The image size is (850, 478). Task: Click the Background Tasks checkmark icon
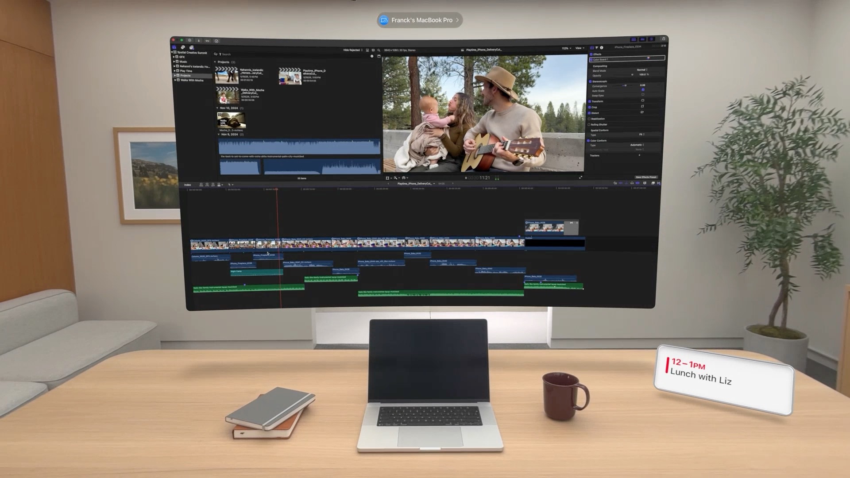pyautogui.click(x=216, y=41)
